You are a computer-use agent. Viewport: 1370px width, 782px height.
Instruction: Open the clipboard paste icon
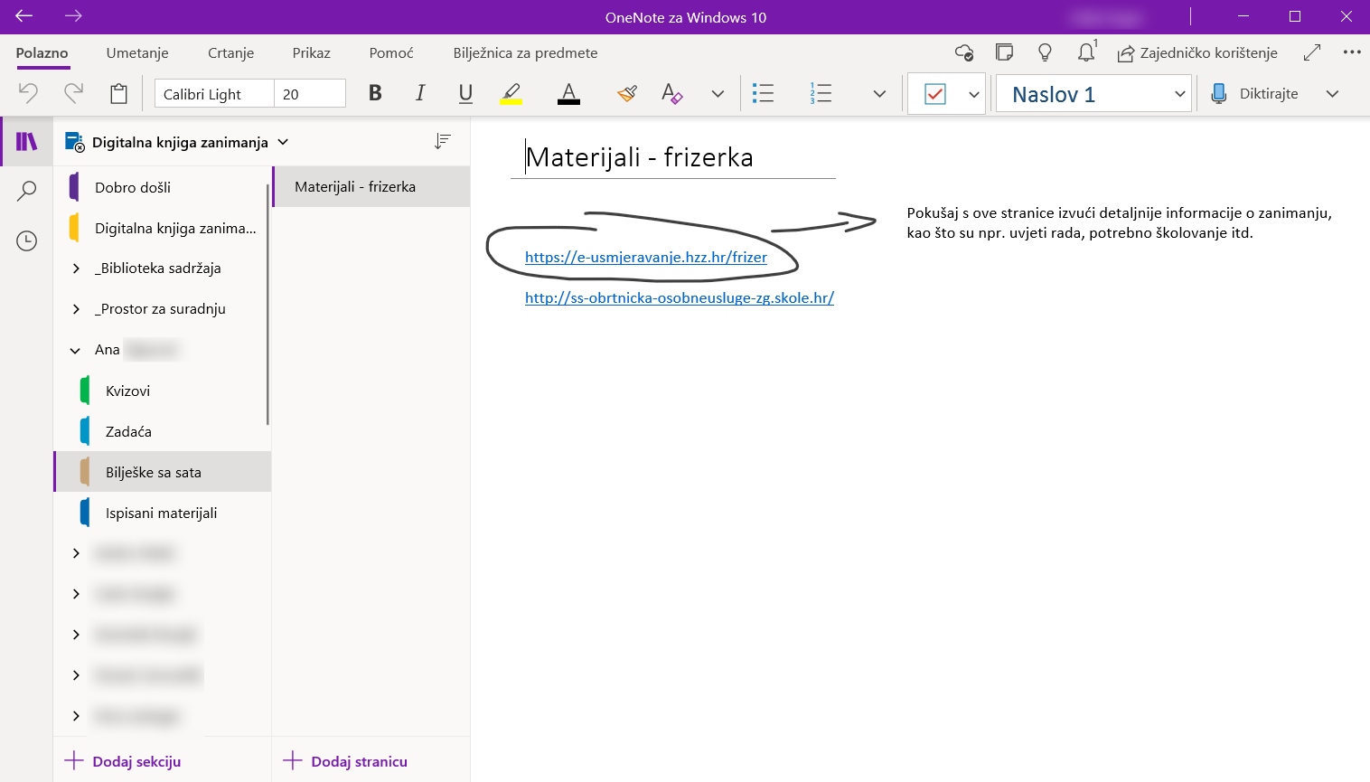point(118,93)
